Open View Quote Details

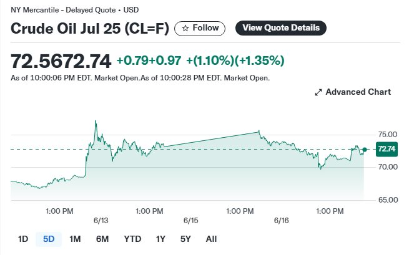point(280,28)
